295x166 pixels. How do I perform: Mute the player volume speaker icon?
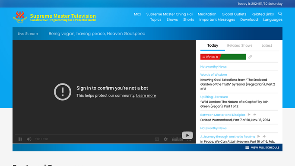pyautogui.click(x=29, y=139)
